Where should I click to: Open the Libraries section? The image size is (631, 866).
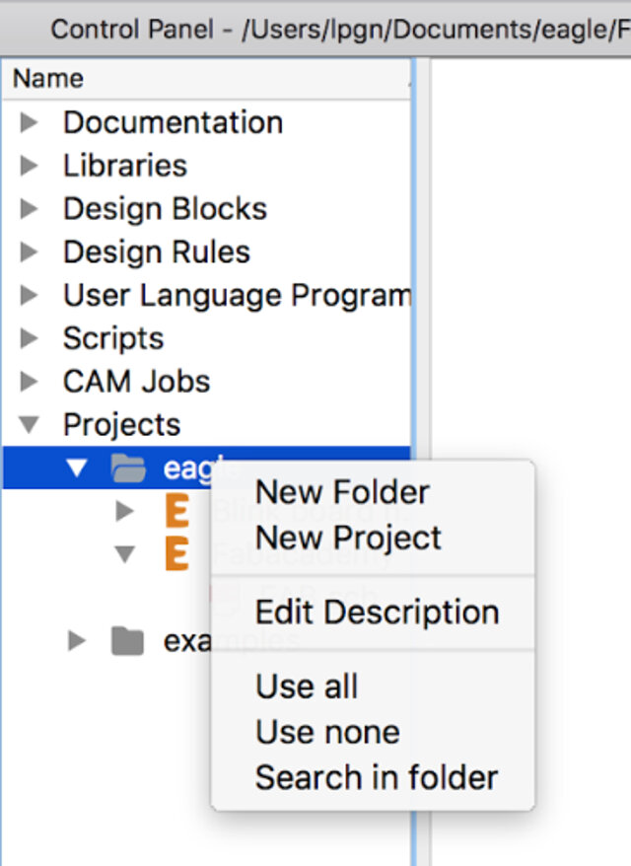click(124, 166)
